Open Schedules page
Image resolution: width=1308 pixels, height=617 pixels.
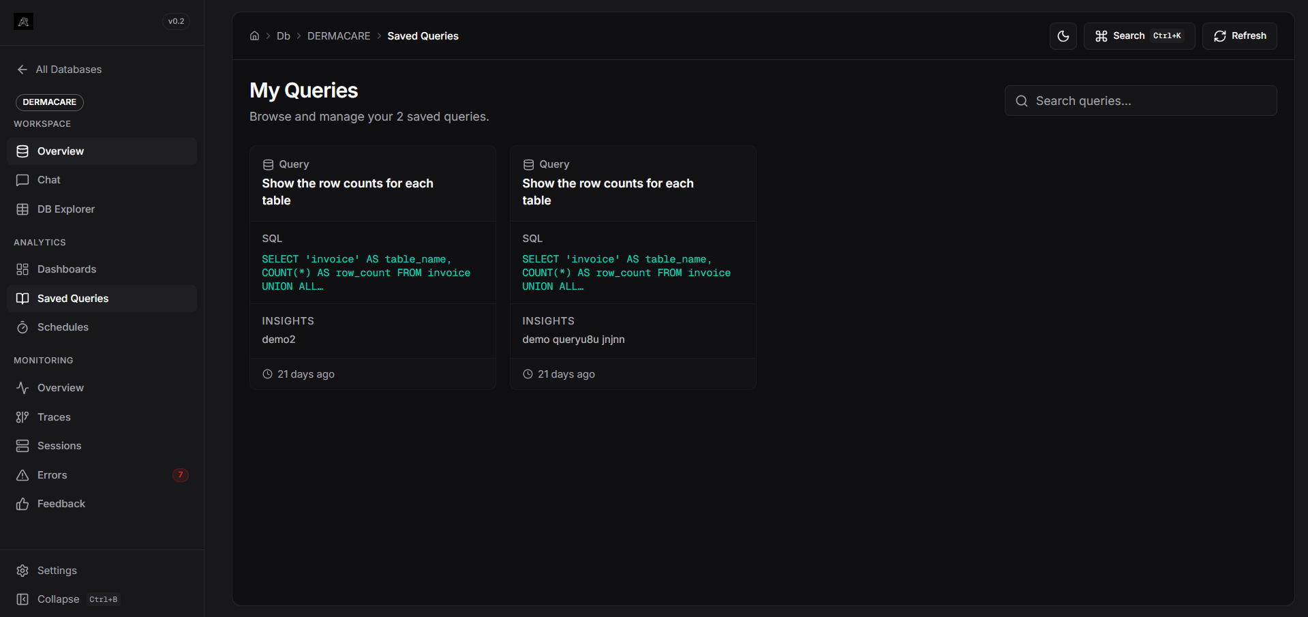coord(102,327)
